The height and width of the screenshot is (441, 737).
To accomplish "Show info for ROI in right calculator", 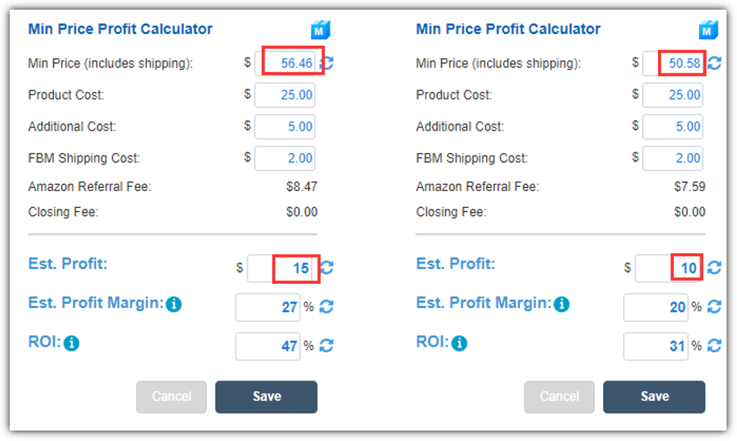I will click(460, 343).
